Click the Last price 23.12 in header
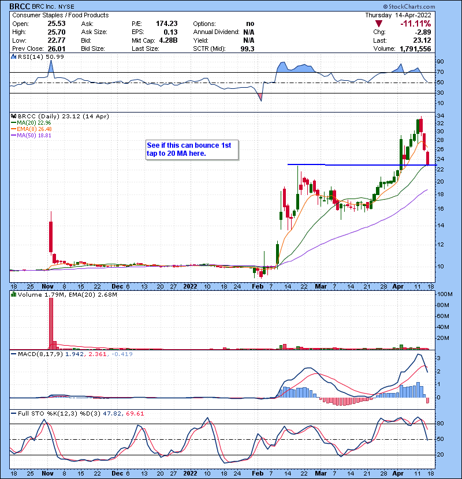 point(422,40)
